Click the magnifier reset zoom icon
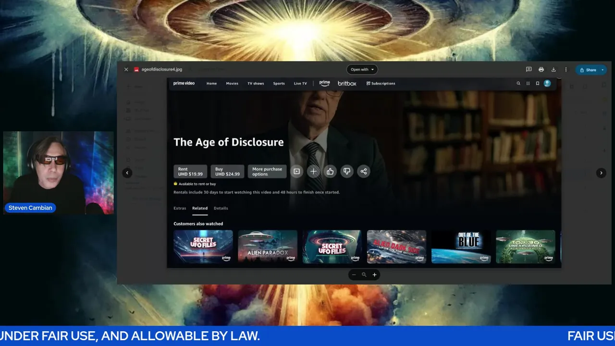The image size is (615, 346). tap(364, 275)
